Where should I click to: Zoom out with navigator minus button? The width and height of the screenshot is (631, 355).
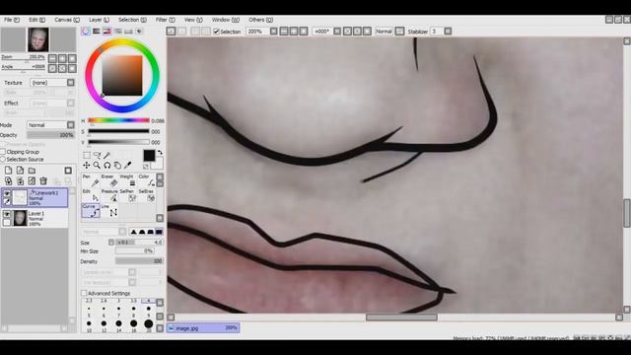tap(52, 58)
